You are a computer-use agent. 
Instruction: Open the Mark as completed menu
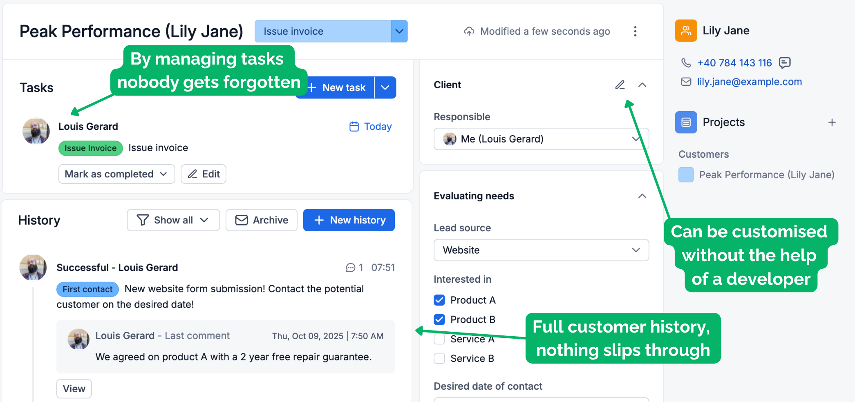pos(116,174)
